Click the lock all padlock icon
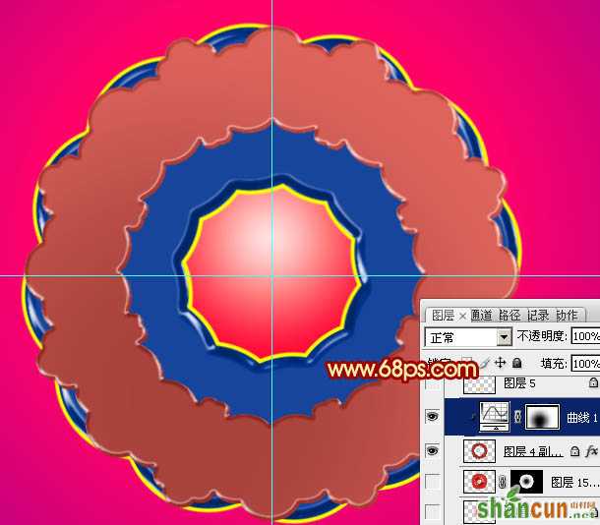The image size is (600, 525). [x=517, y=363]
